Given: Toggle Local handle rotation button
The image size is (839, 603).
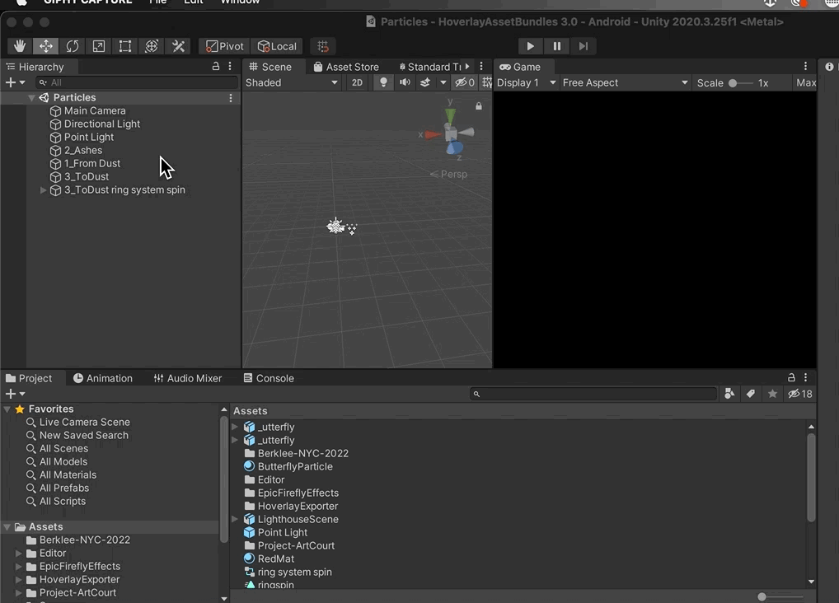Looking at the screenshot, I should (277, 46).
